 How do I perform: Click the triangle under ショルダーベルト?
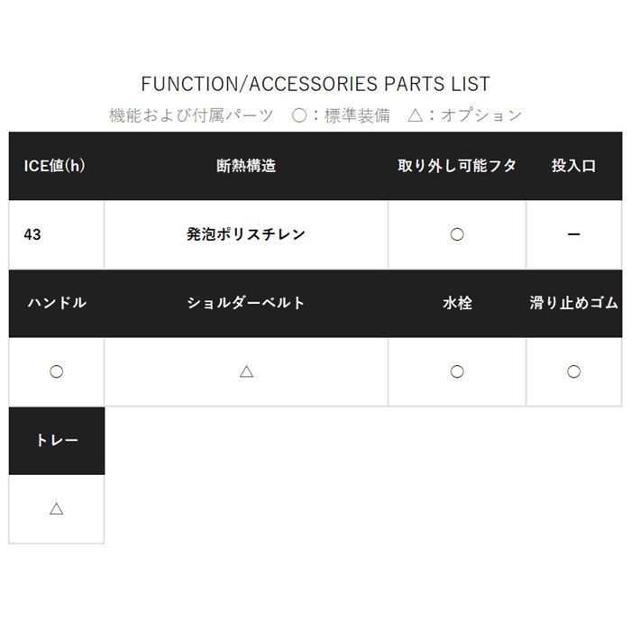coord(246,371)
